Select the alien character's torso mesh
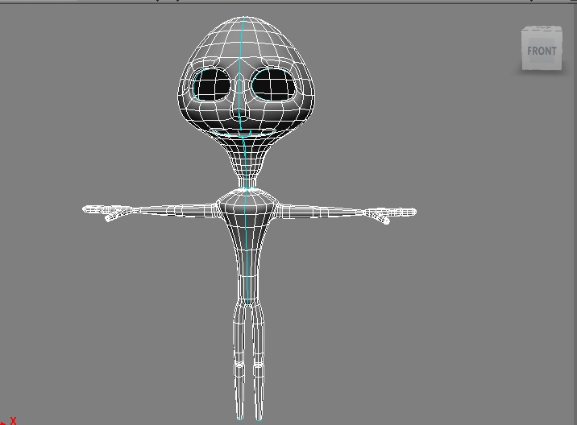This screenshot has height=425, width=577. point(247,246)
